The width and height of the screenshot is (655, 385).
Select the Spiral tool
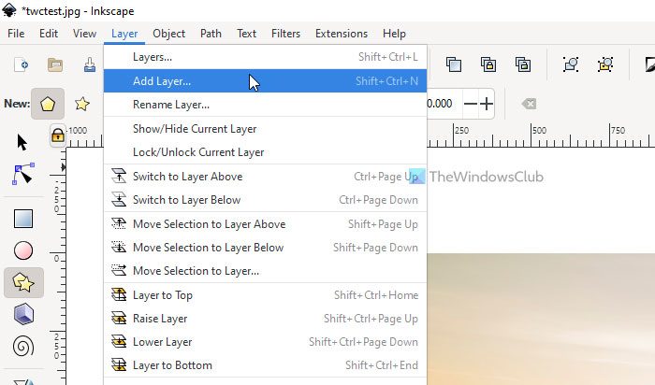pyautogui.click(x=23, y=346)
